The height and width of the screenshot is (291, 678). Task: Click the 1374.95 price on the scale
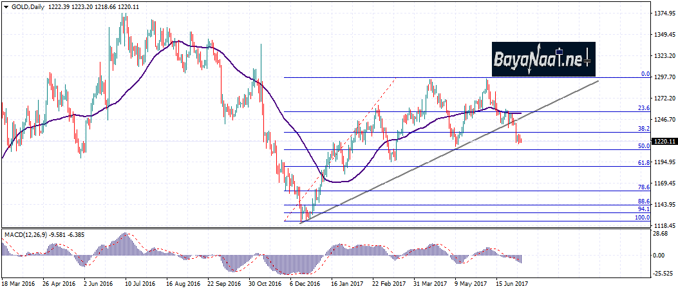click(664, 14)
